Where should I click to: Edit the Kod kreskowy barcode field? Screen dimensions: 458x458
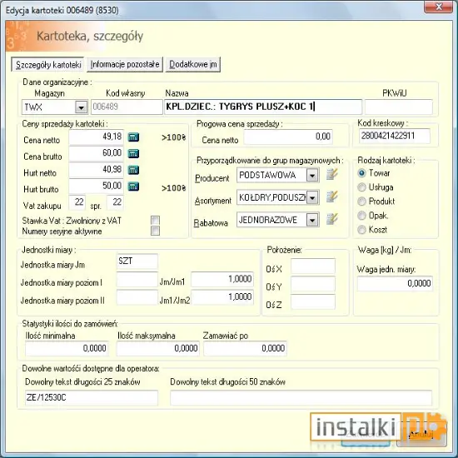pyautogui.click(x=395, y=136)
